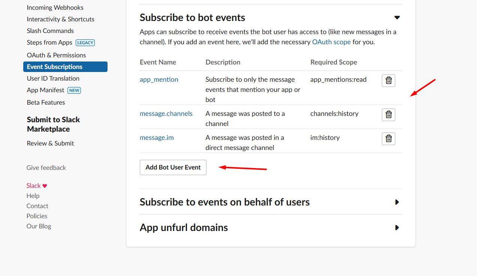Expand the App unfurl domains section
The height and width of the screenshot is (276, 477).
397,228
